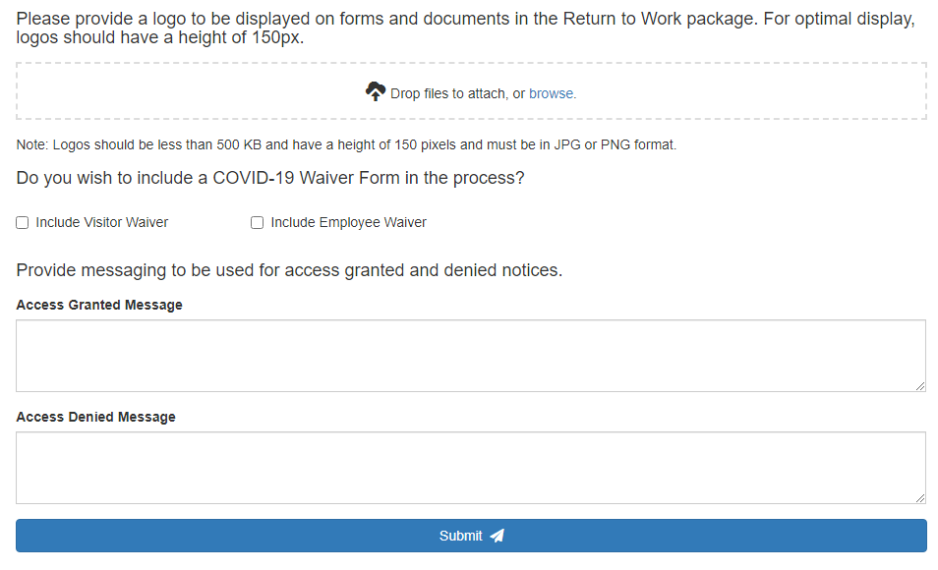Click the paper plane icon on Submit
938x570 pixels.
[x=498, y=536]
